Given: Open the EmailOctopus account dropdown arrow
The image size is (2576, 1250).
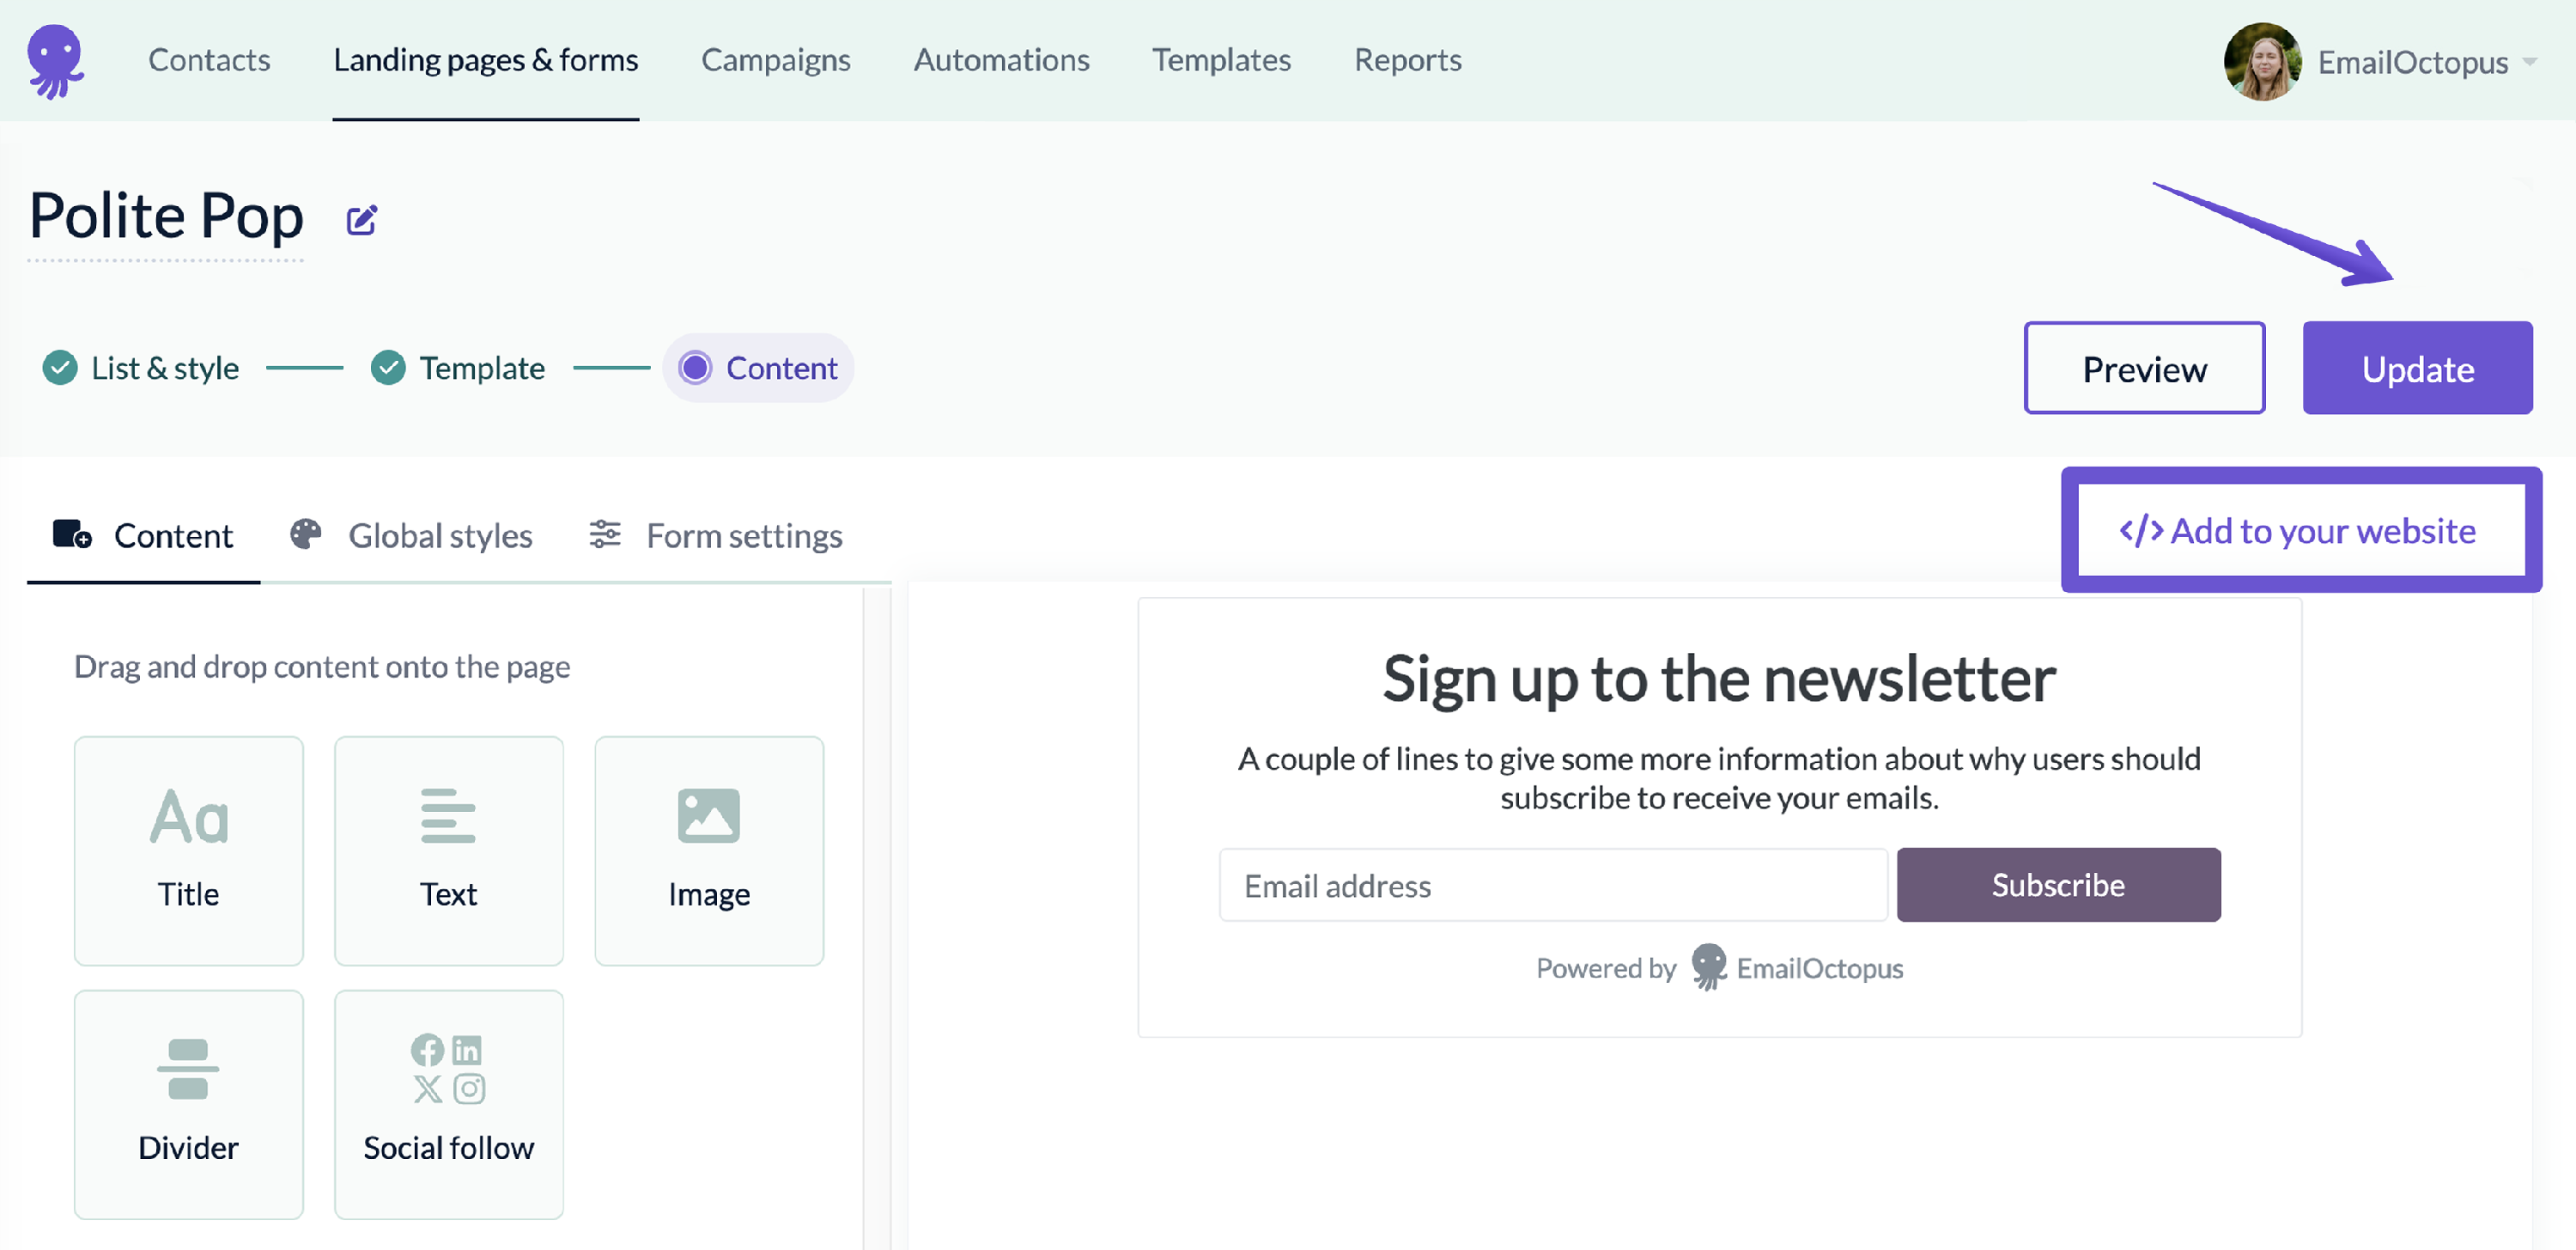Looking at the screenshot, I should pyautogui.click(x=2529, y=62).
